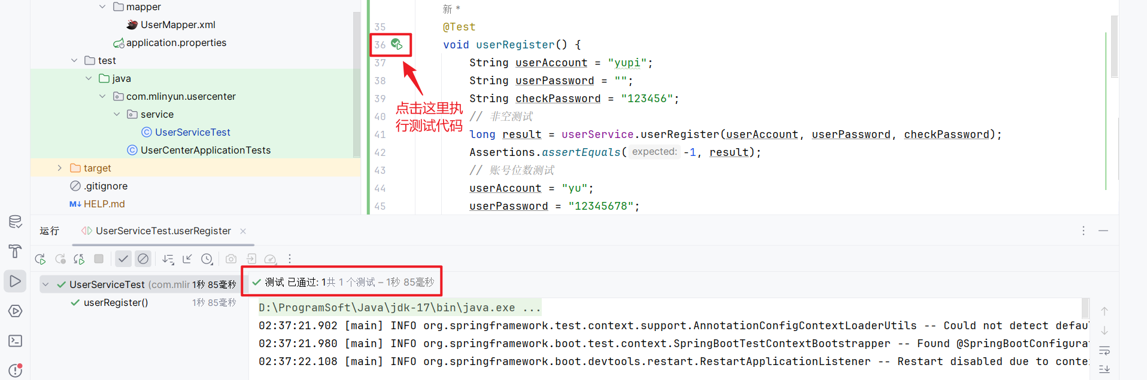Viewport: 1147px width, 380px height.
Task: Open the Database tool window icon
Action: (x=15, y=222)
